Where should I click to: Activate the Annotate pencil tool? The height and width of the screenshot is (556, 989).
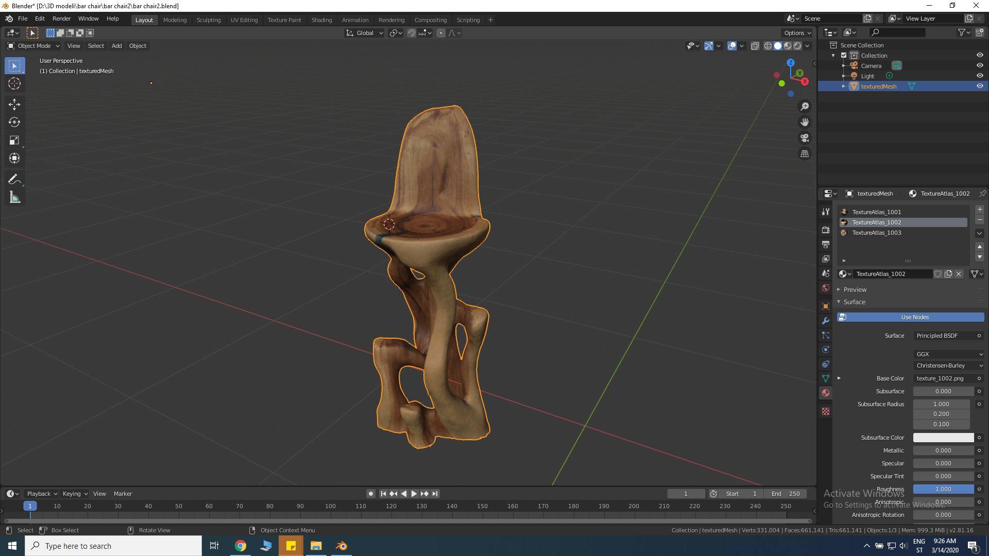[x=14, y=179]
